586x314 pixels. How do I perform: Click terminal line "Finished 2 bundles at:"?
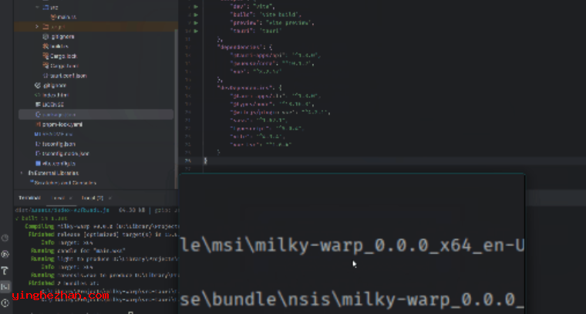pos(63,283)
